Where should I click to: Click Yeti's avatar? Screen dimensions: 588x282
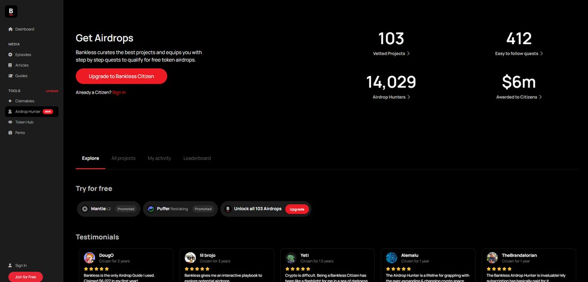click(291, 258)
